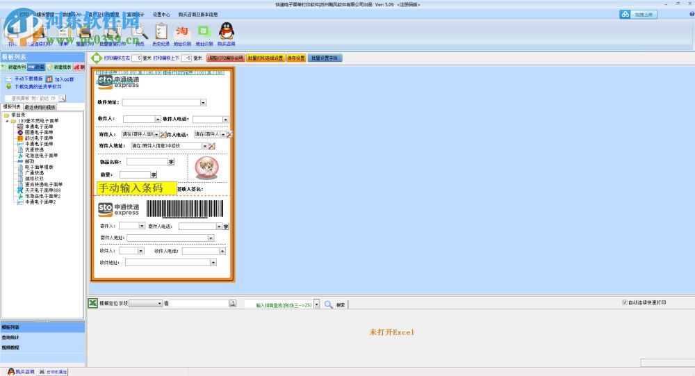Open the 收件地址 dropdown at top of label

[203, 102]
